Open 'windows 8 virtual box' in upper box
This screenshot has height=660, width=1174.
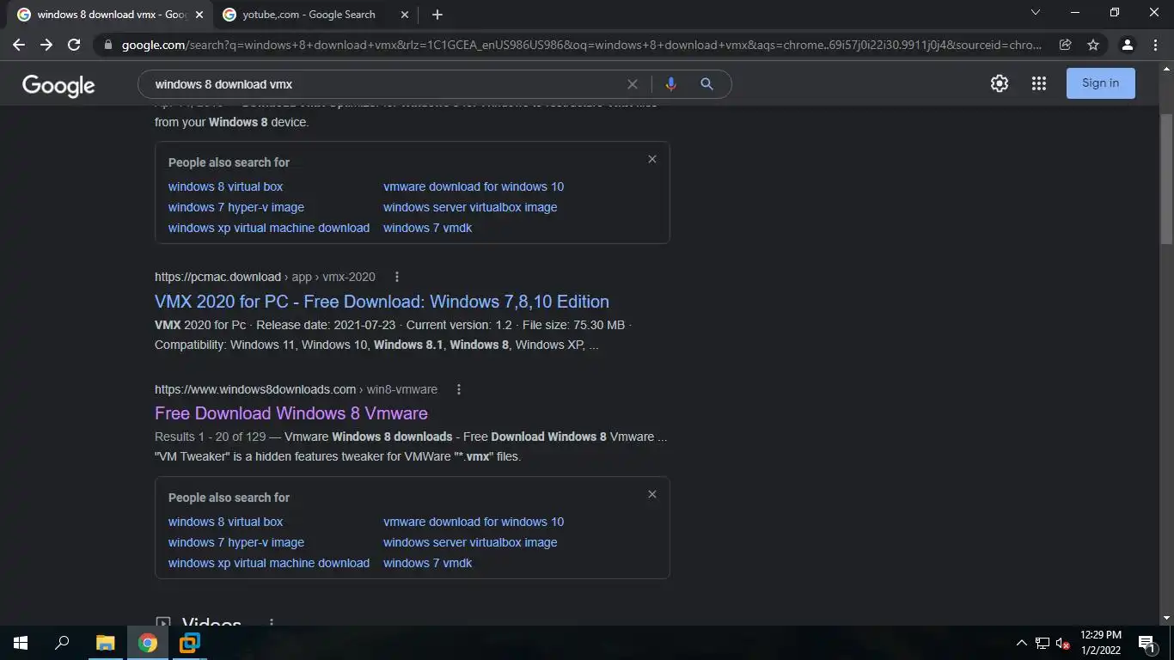[x=225, y=186]
